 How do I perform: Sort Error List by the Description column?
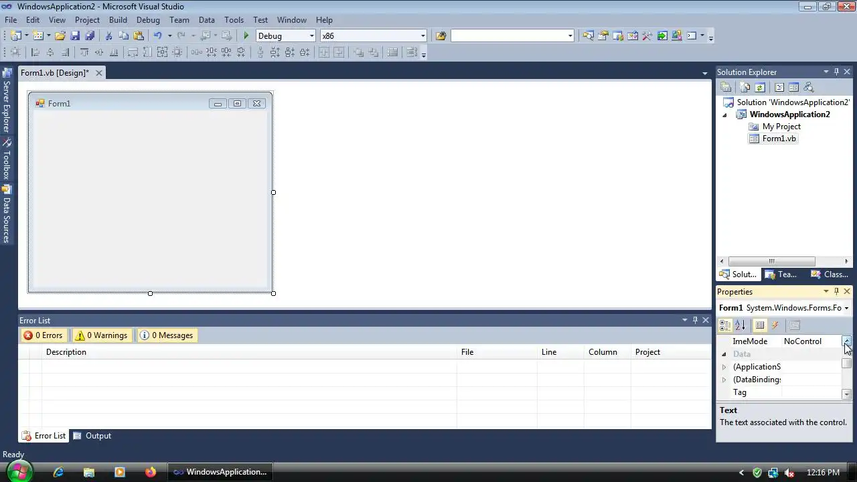(249, 352)
